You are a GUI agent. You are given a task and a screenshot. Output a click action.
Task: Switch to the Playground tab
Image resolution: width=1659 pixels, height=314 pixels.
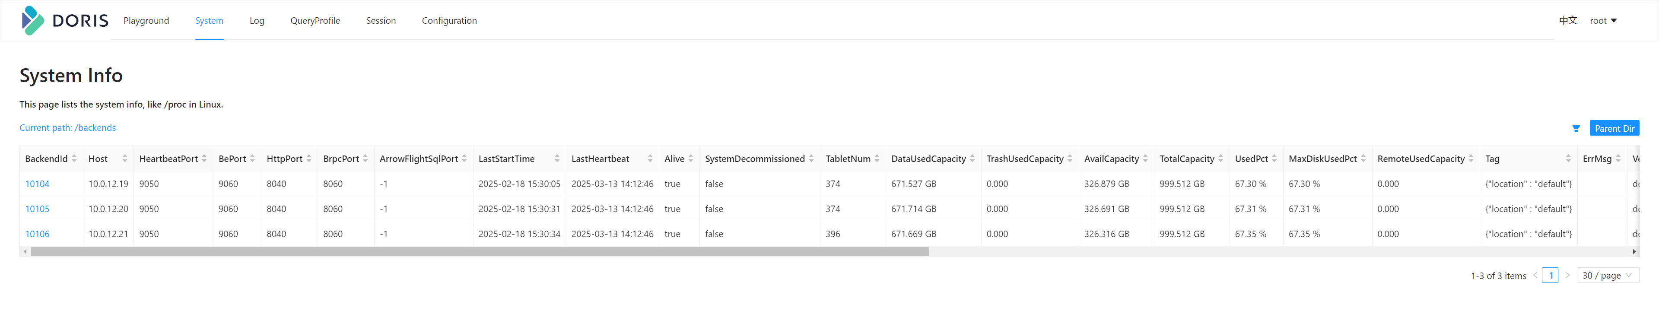coord(146,21)
